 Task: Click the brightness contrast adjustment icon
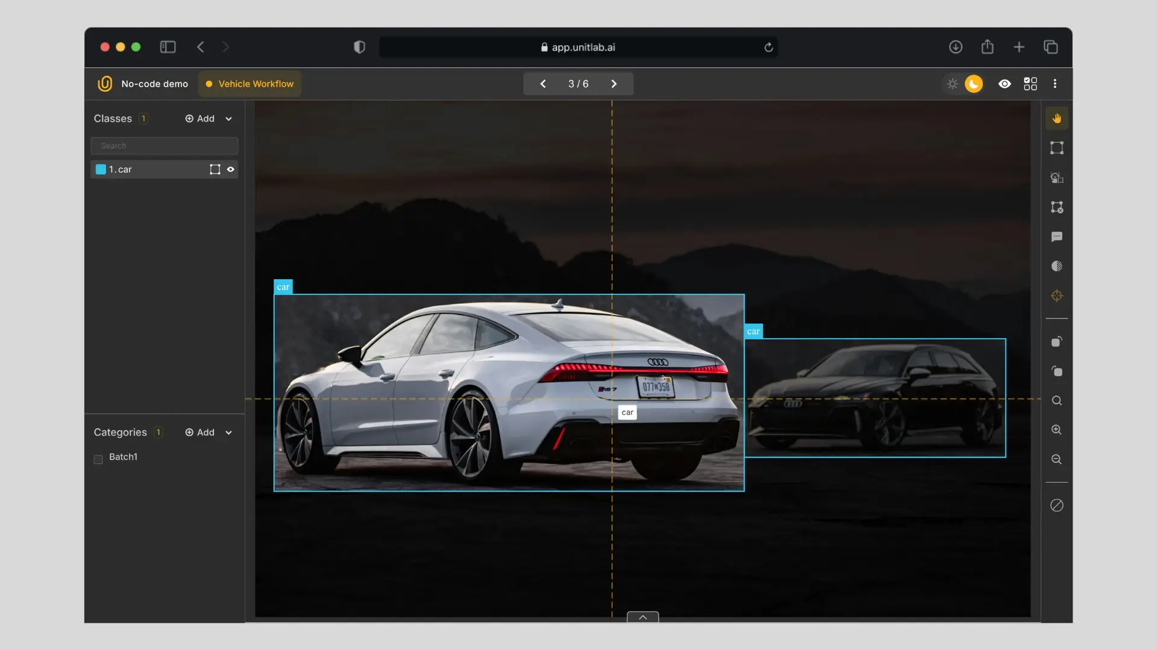[1056, 266]
